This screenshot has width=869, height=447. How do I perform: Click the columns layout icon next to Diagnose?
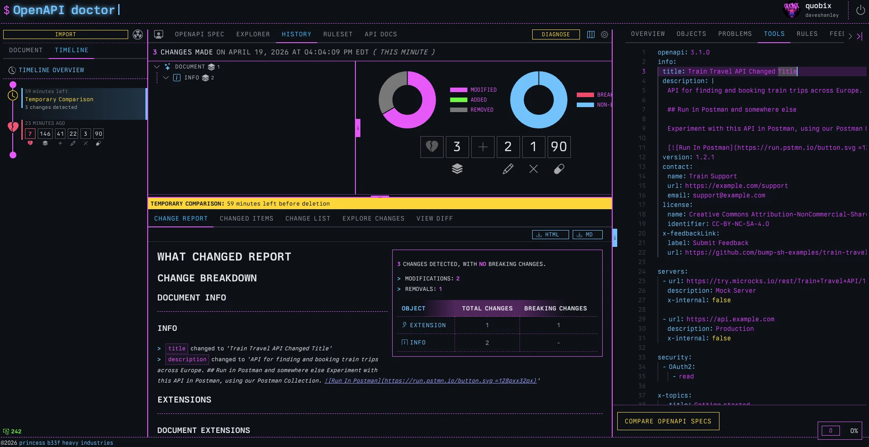tap(591, 34)
